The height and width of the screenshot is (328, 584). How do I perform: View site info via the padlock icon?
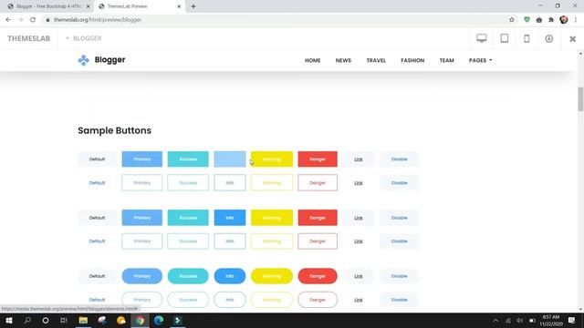click(47, 20)
